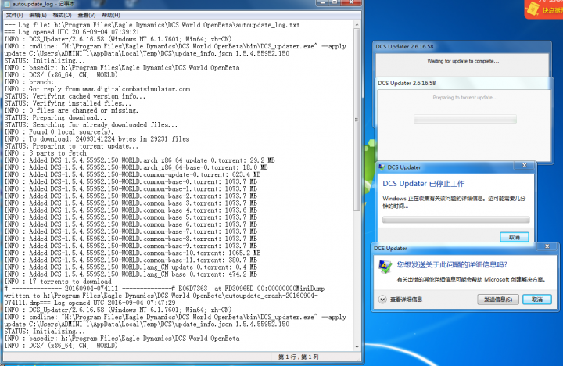Click DCS Updater stopped-working dialog icon
This screenshot has width=563, height=366.
tap(382, 167)
